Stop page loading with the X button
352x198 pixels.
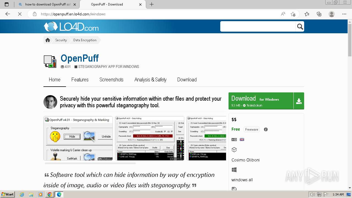[20, 14]
